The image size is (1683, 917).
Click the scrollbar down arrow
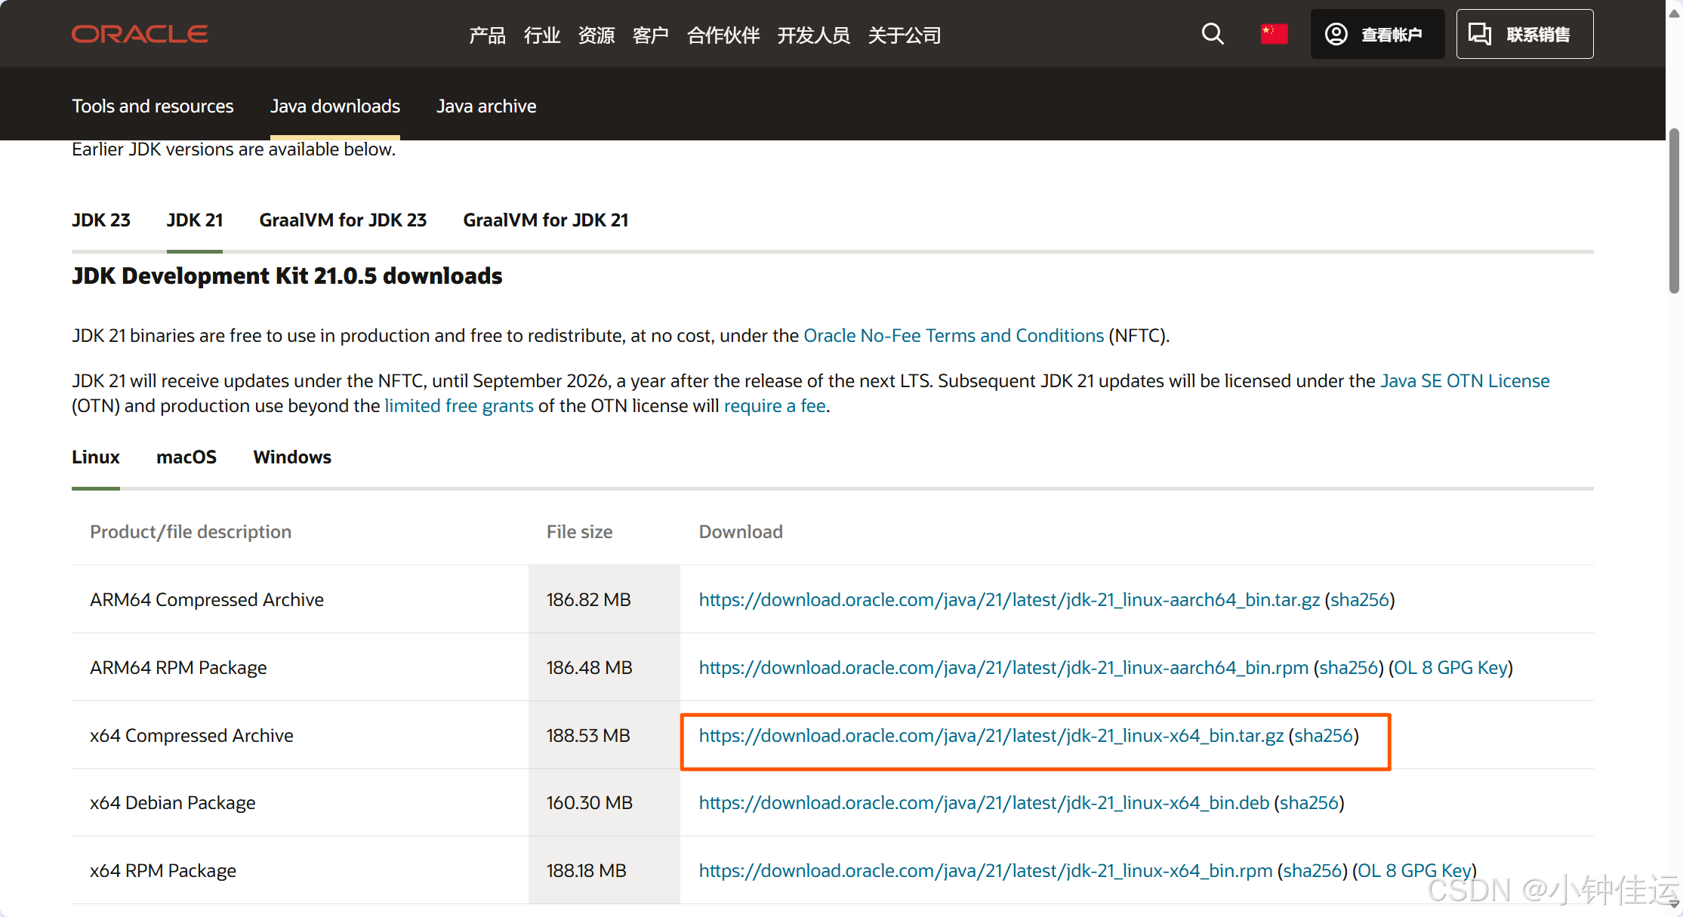[x=1674, y=903]
